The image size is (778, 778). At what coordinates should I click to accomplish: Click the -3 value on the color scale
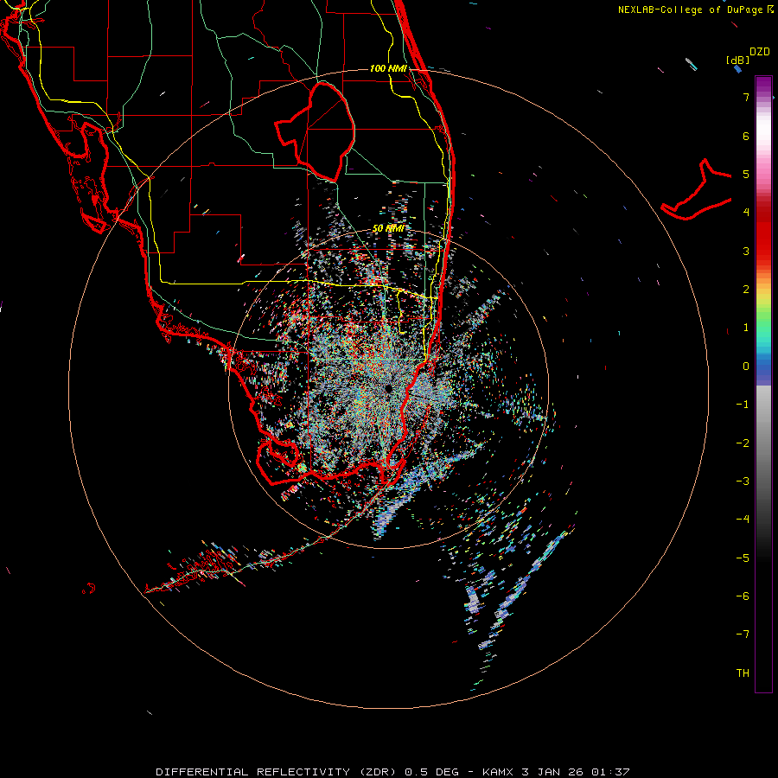pyautogui.click(x=743, y=481)
